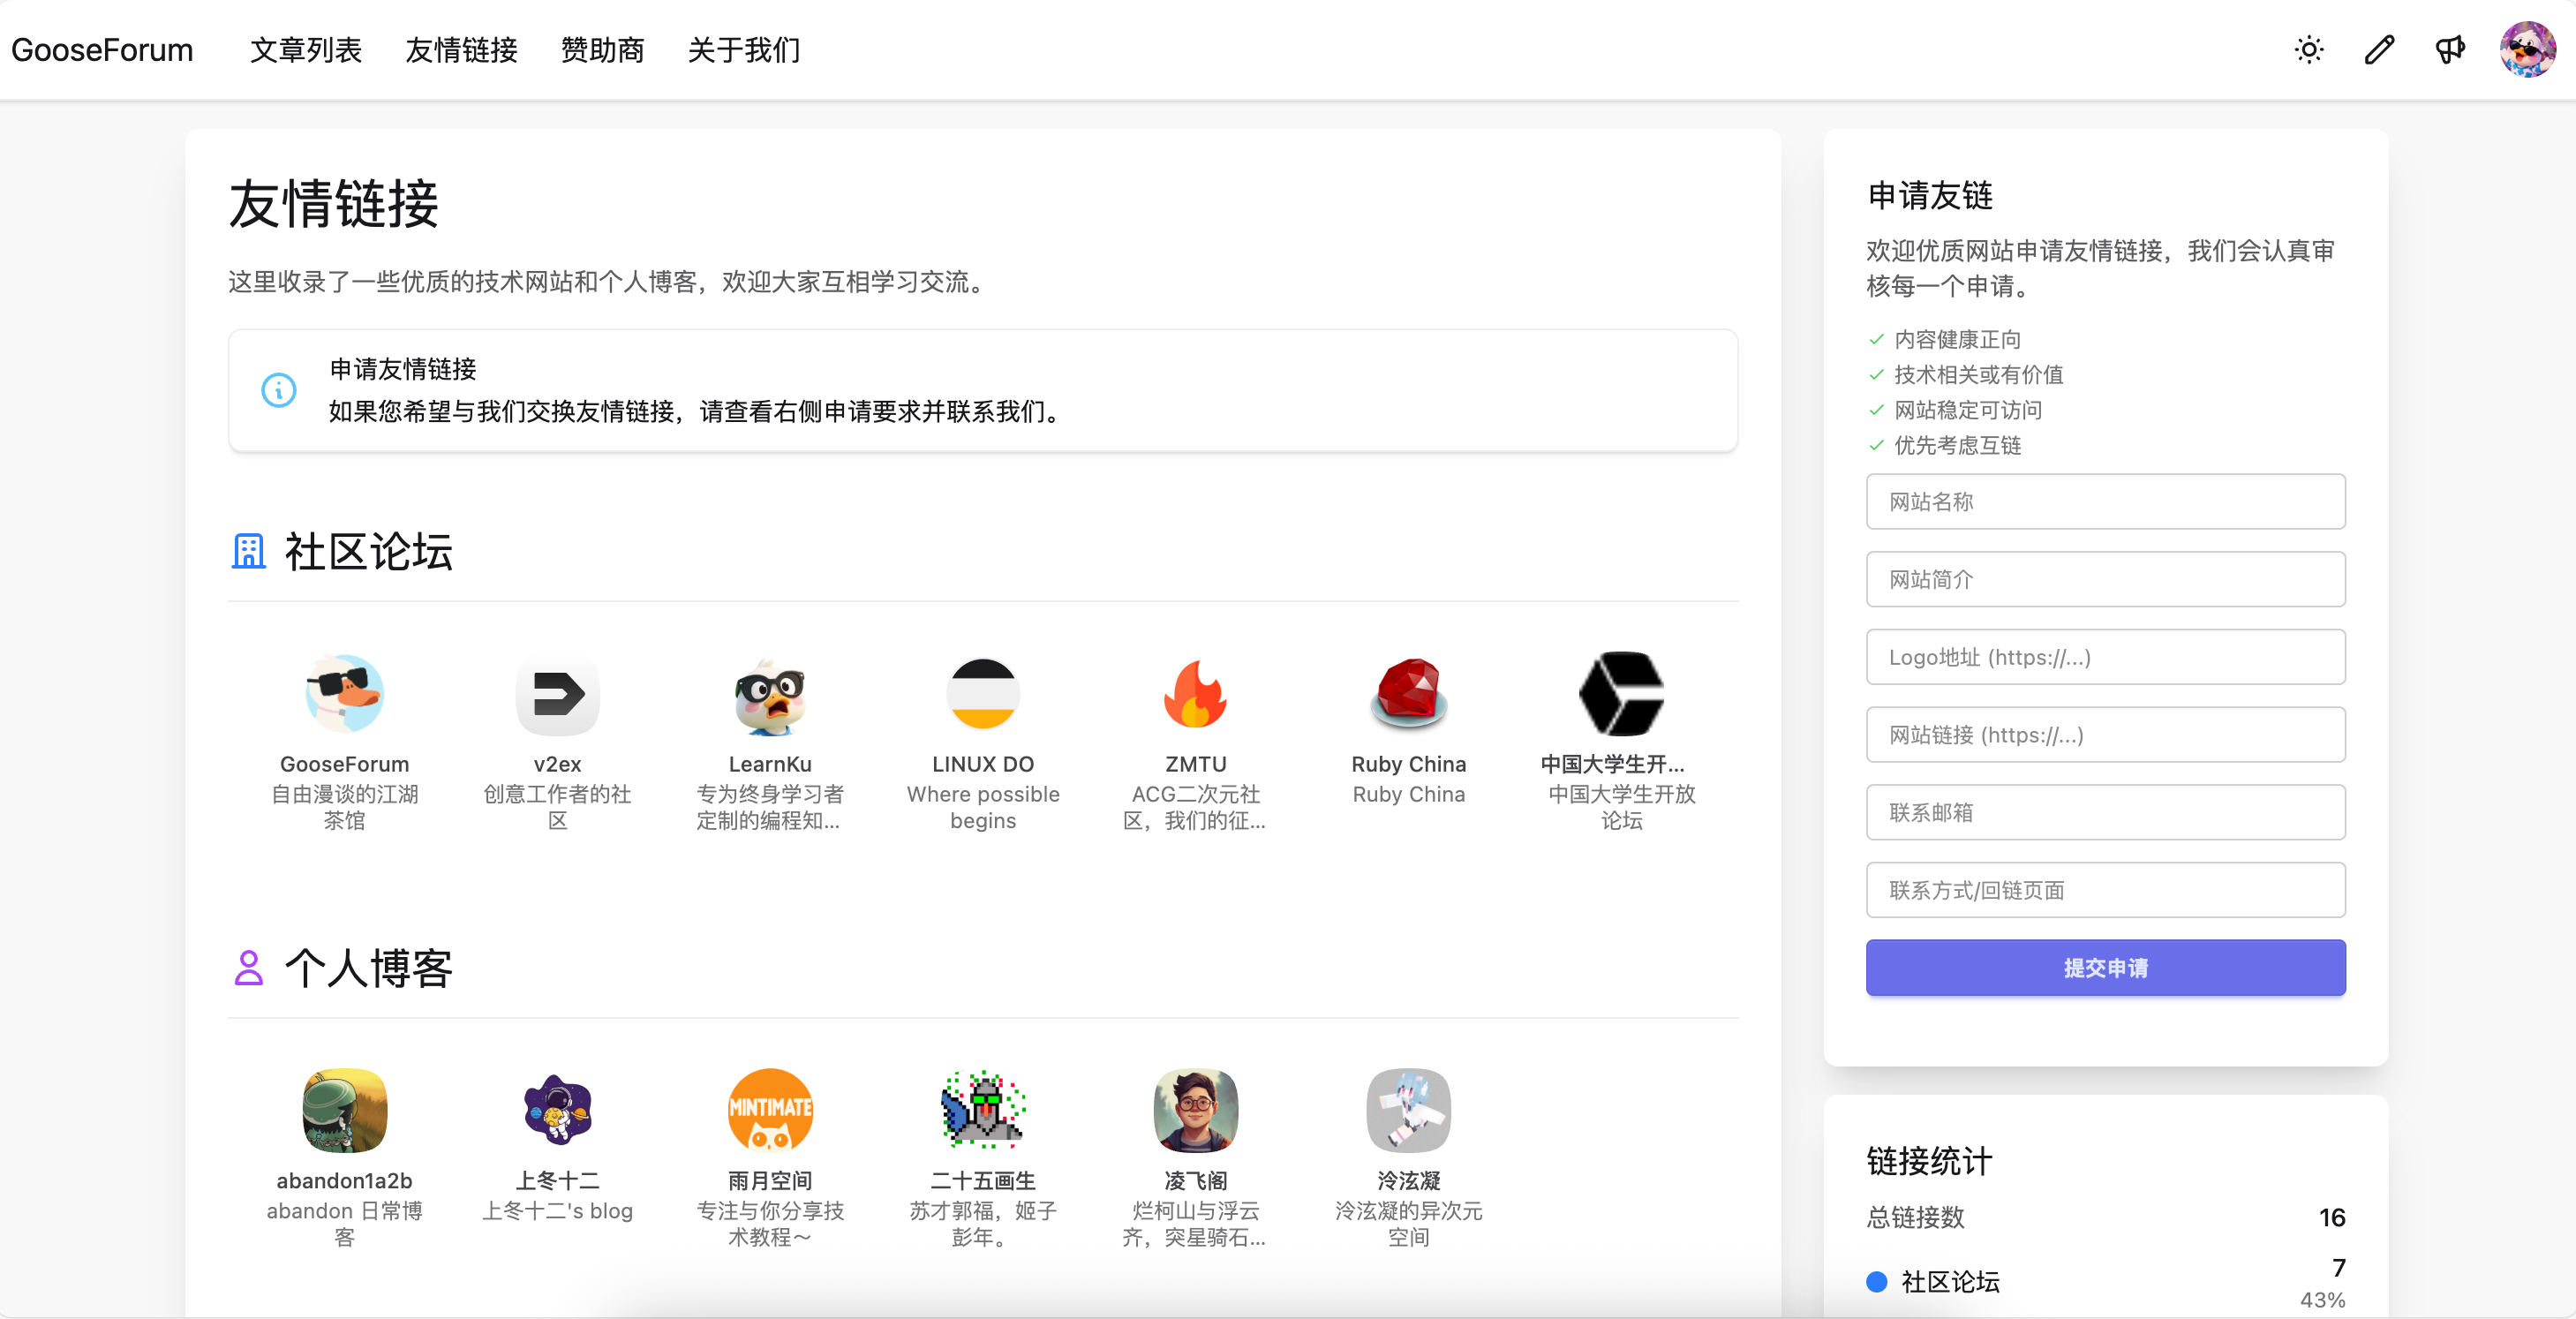Click the 凌飞阁 portrait avatar
The width and height of the screenshot is (2576, 1319).
[1196, 1111]
